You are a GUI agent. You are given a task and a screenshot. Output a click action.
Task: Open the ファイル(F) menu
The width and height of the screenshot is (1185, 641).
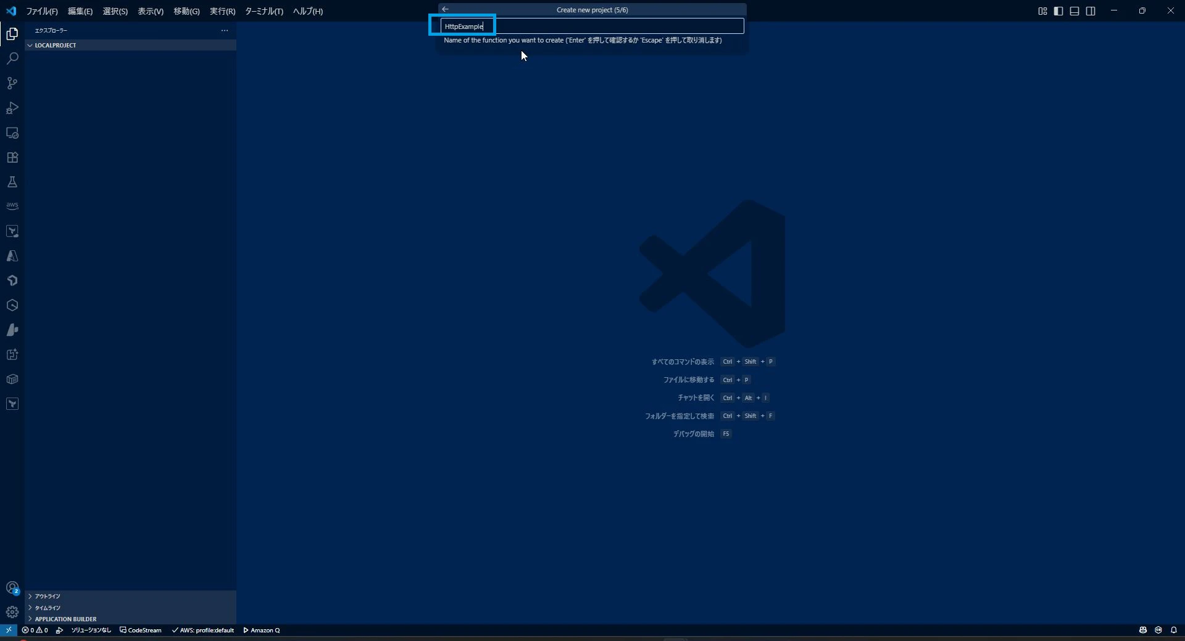42,11
